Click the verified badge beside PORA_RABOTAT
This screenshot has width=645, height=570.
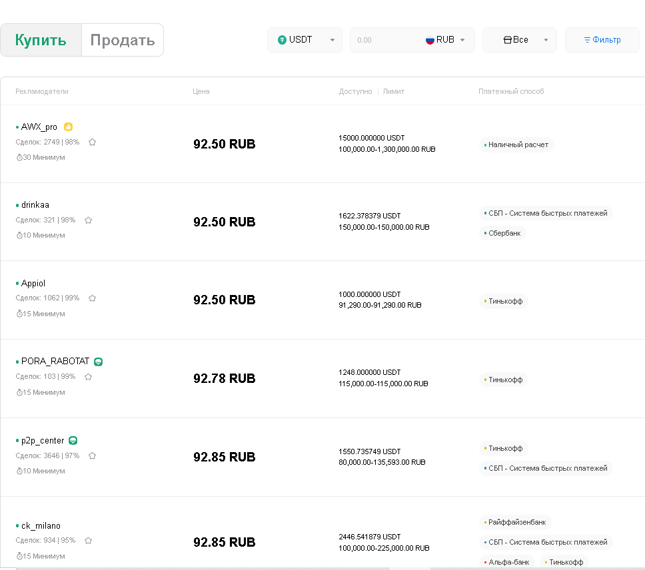(99, 362)
